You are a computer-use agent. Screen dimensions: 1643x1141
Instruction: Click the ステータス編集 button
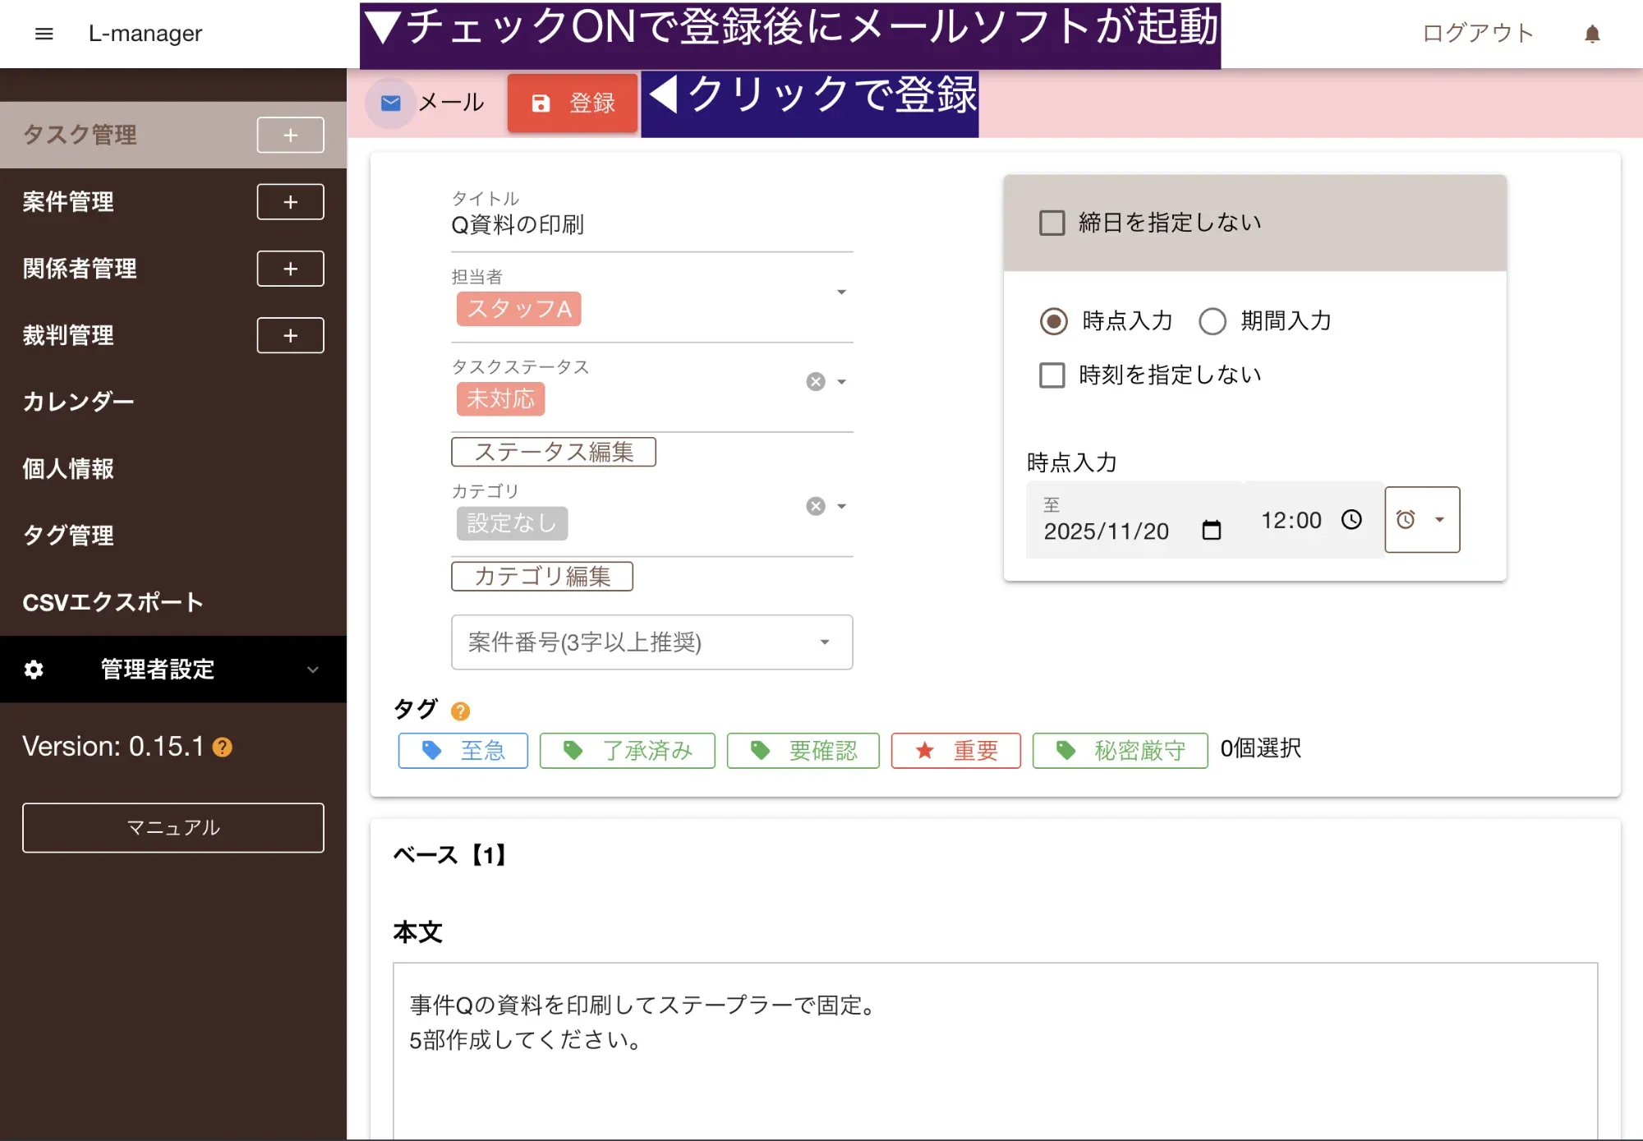(x=553, y=452)
